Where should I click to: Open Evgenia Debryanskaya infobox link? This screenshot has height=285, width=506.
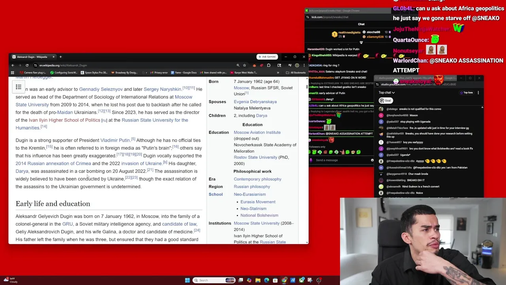[x=255, y=102]
